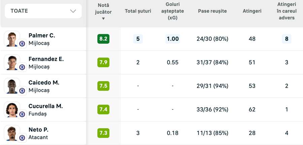Click Chelsea badge next to Caicedo M.
This screenshot has height=145, width=303.
(x=22, y=90)
